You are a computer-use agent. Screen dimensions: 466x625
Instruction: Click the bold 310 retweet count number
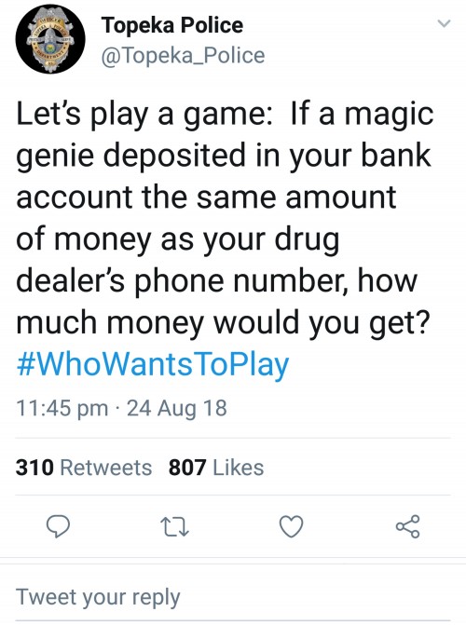pos(34,468)
